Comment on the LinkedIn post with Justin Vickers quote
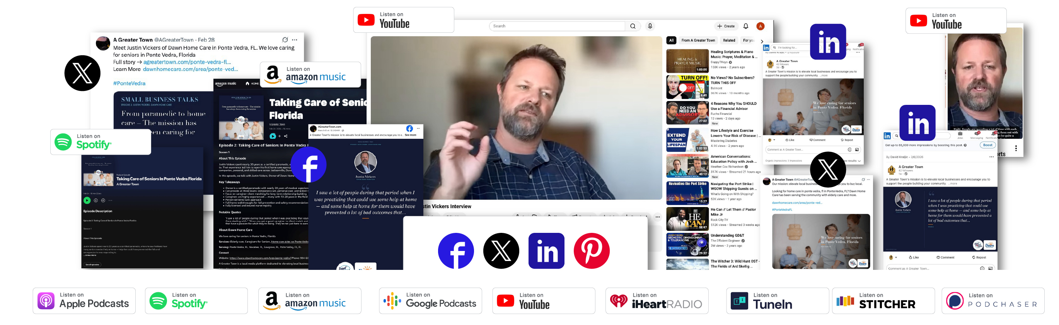This screenshot has height=325, width=1059. [945, 258]
